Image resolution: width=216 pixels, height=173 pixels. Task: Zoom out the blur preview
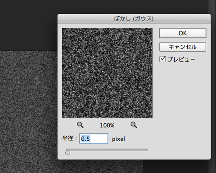(80, 125)
